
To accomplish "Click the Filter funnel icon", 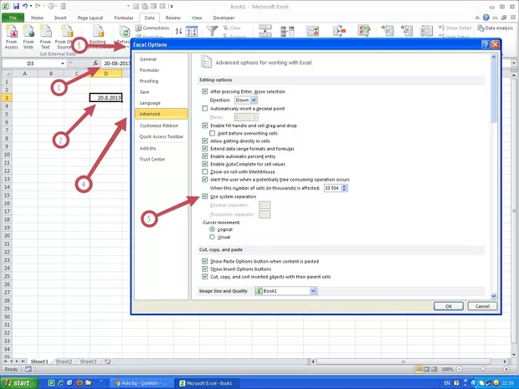I will point(212,31).
